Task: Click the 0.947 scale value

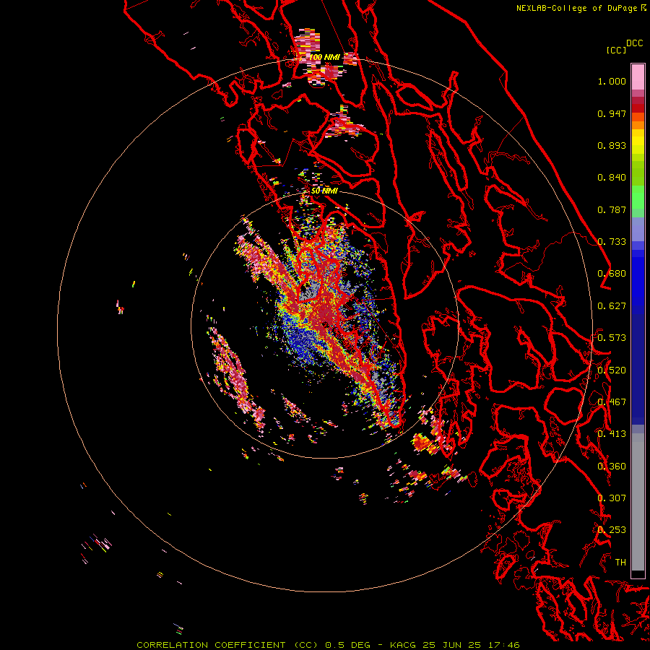Action: 612,113
